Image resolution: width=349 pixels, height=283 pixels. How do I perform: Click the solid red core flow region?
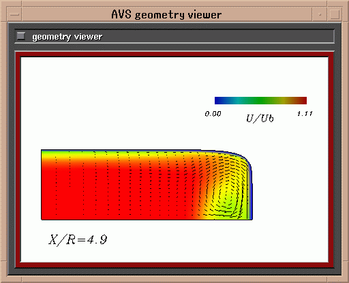(114, 193)
